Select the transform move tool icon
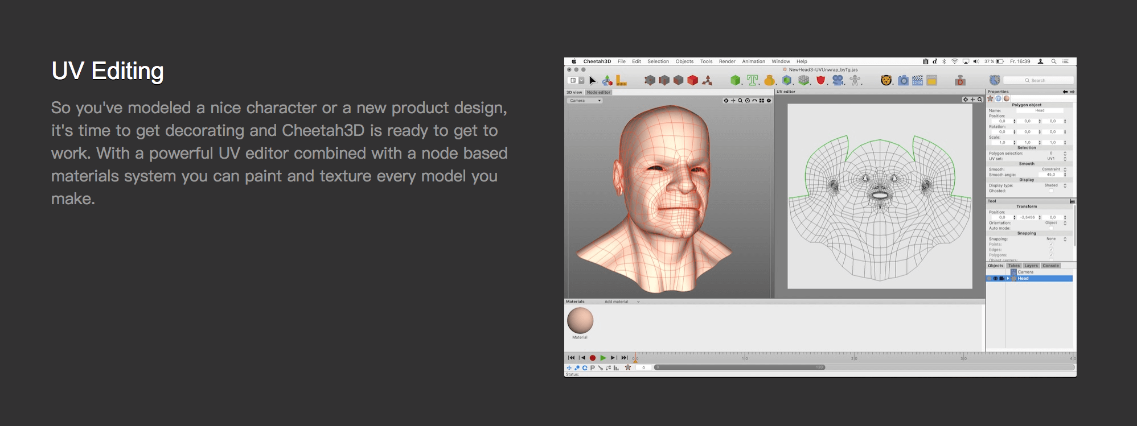 pos(608,81)
